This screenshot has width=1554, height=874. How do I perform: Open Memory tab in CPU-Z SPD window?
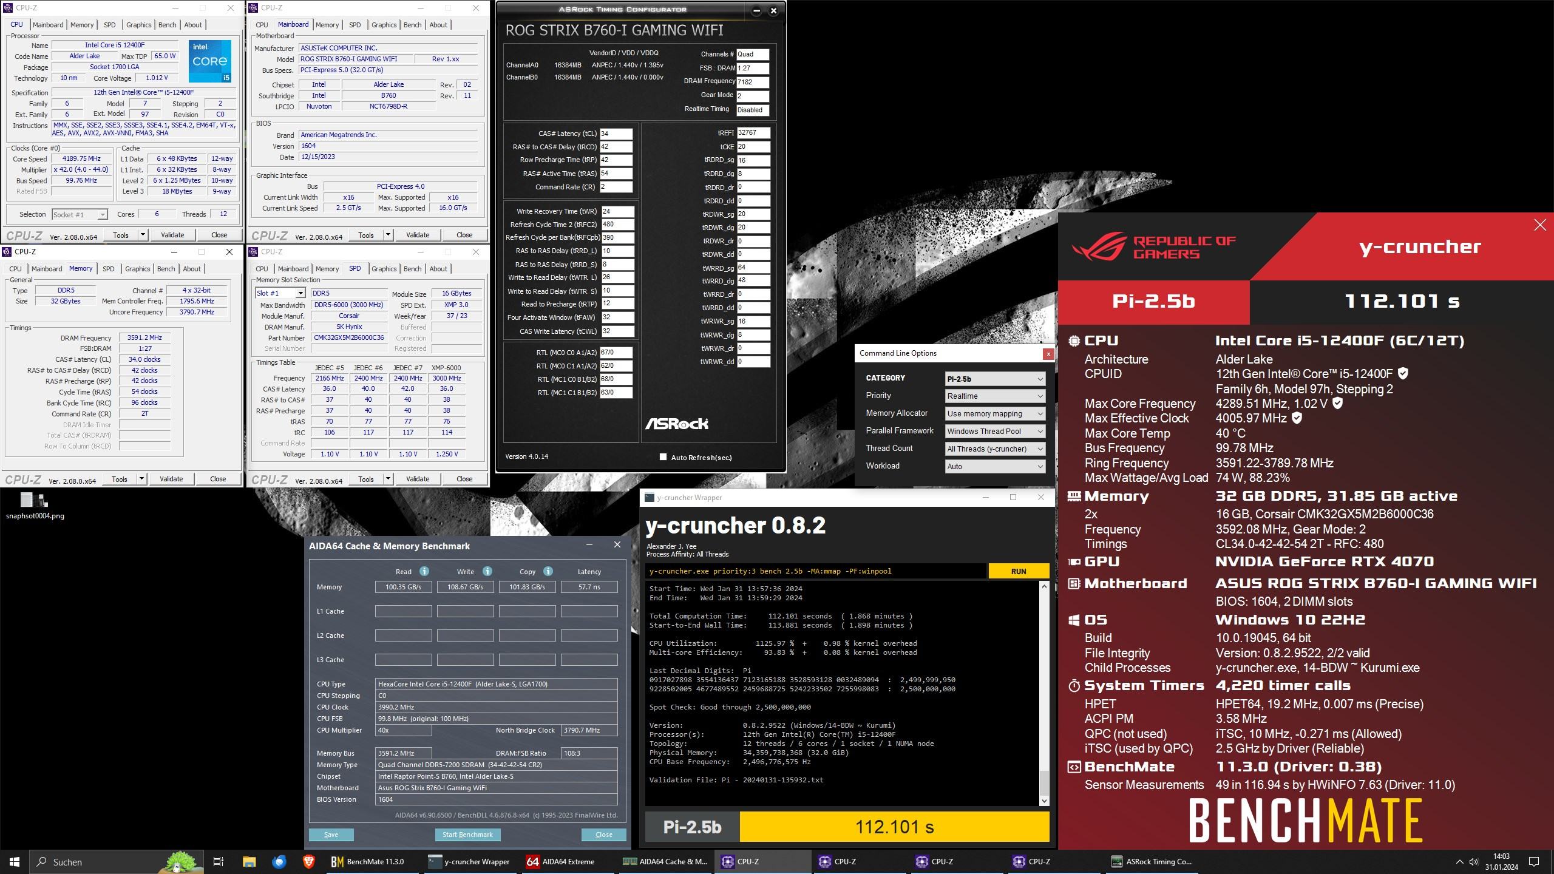click(327, 269)
